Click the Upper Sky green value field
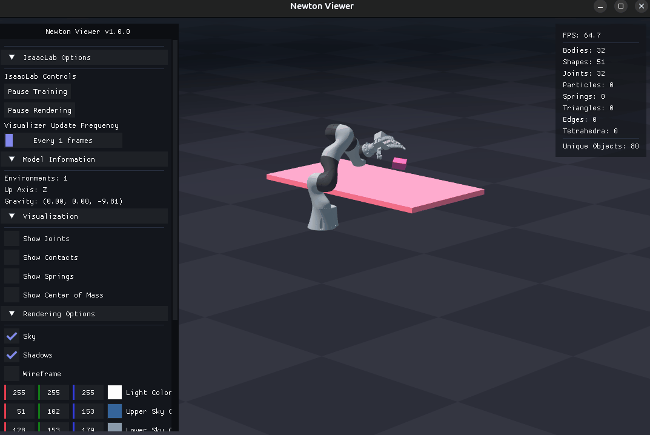 tap(54, 411)
